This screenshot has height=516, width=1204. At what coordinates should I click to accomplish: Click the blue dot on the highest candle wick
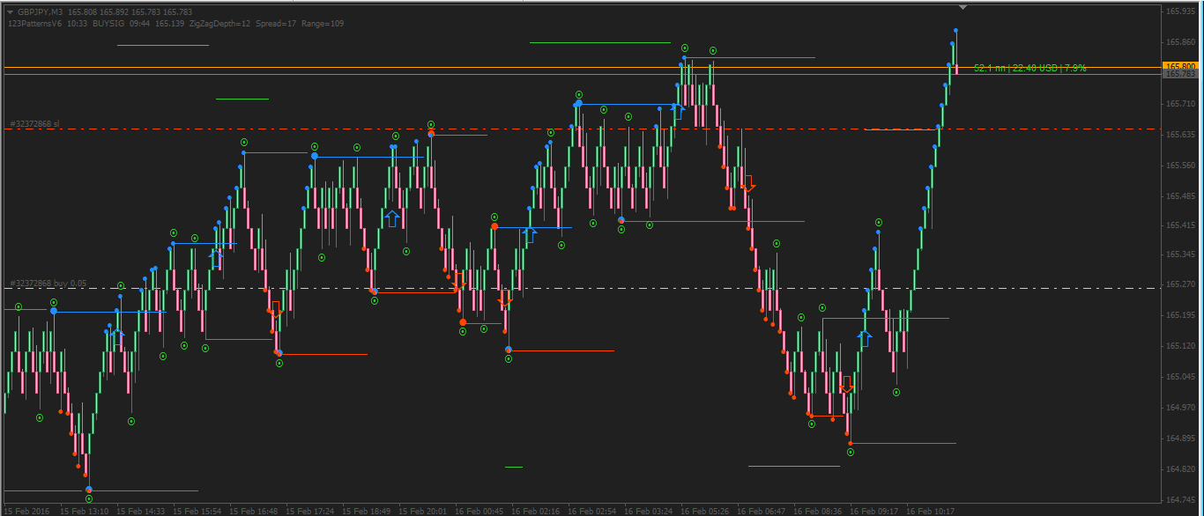(x=955, y=31)
